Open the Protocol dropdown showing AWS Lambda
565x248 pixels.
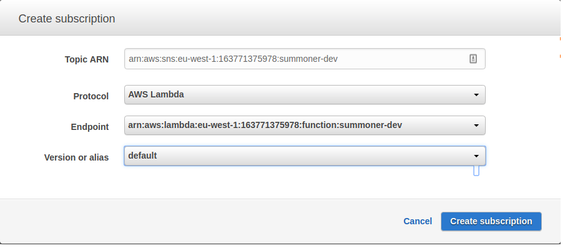[305, 95]
